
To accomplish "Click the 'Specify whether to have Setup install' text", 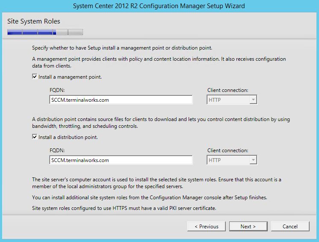I will click(x=122, y=48).
